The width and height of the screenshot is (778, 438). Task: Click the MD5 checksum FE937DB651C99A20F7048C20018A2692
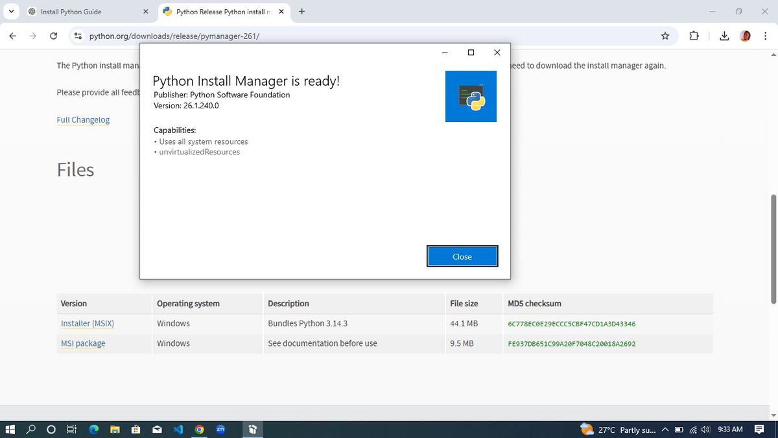pos(571,344)
